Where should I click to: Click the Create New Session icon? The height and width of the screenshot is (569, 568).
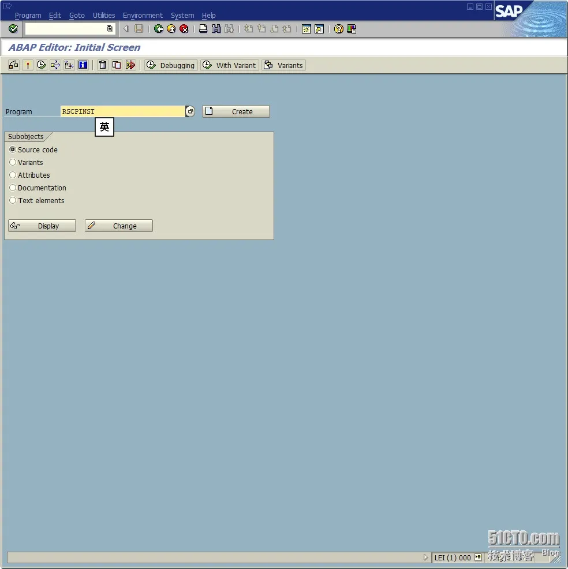coord(307,29)
